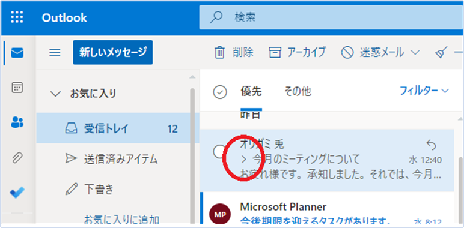This screenshot has height=228, width=464.
Task: Click the アーカイブ archive button
Action: tap(298, 53)
